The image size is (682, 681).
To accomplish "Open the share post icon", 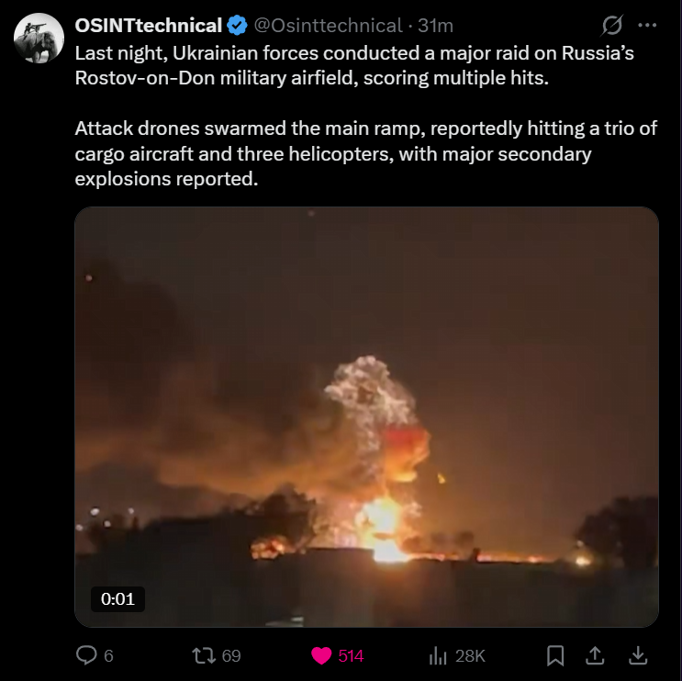I will 595,655.
